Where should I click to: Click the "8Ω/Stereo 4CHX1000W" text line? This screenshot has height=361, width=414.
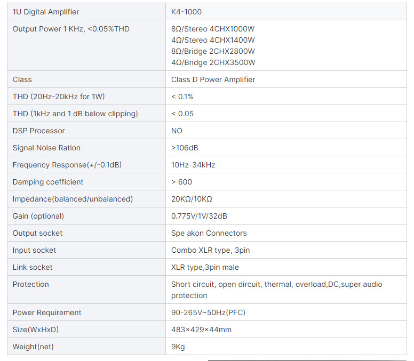click(x=213, y=29)
